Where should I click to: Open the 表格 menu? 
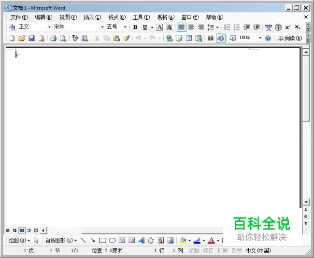pos(166,17)
